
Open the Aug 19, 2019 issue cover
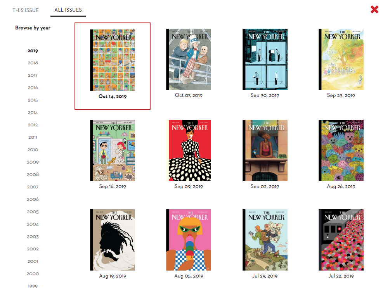113,240
